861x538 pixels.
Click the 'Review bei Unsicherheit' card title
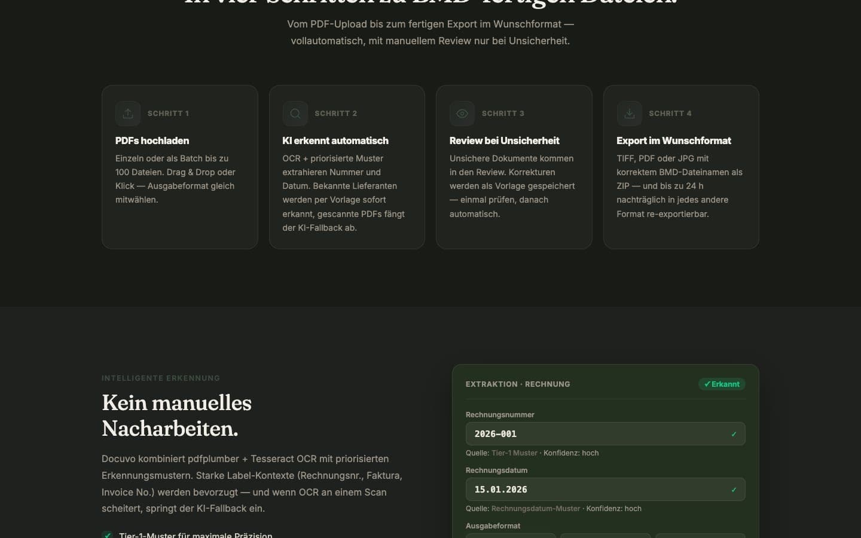504,140
